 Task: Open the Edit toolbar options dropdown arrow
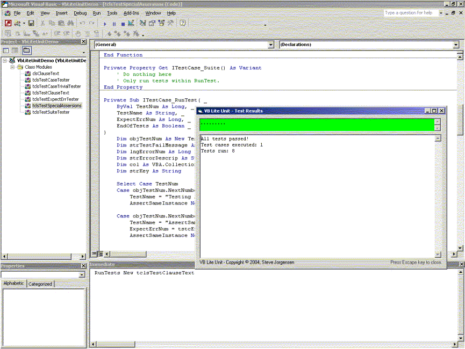tap(143, 35)
